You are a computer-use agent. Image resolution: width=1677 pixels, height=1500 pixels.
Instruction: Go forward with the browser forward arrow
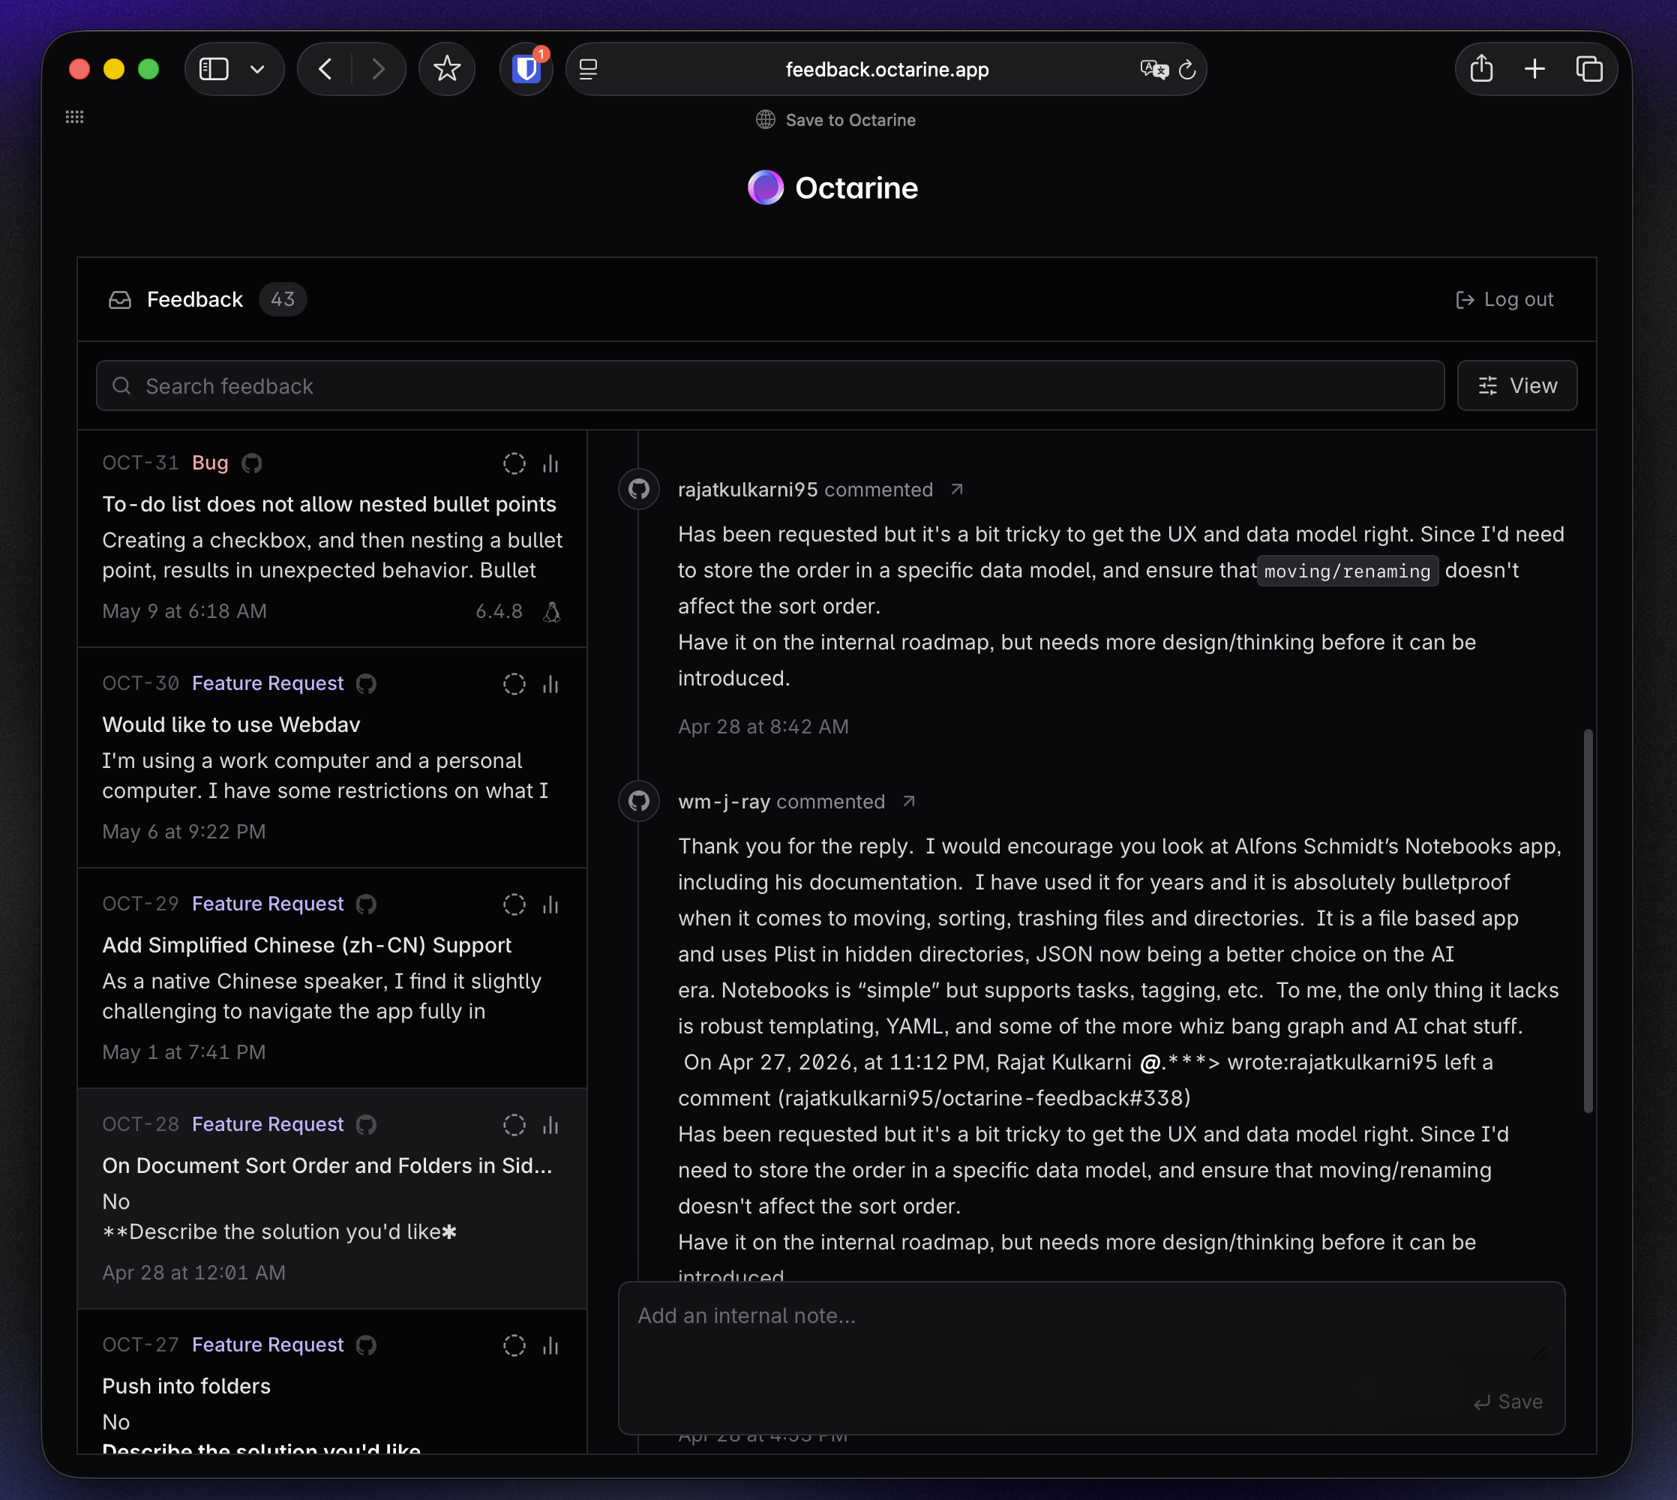[x=378, y=69]
